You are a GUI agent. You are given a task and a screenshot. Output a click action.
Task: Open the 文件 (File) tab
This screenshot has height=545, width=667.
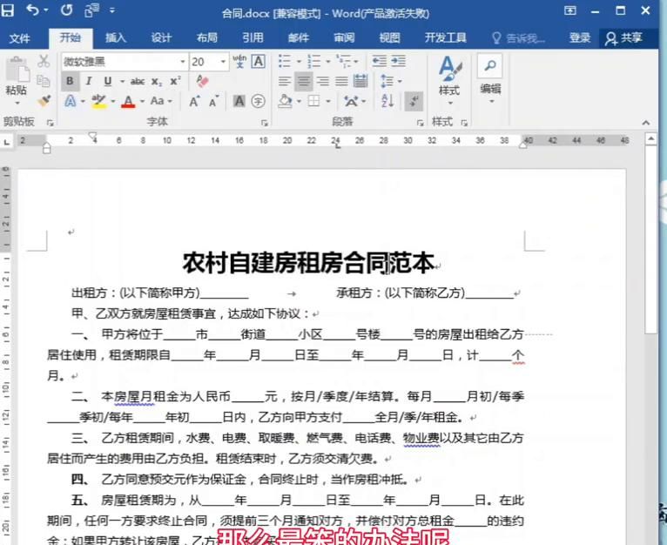pyautogui.click(x=19, y=38)
